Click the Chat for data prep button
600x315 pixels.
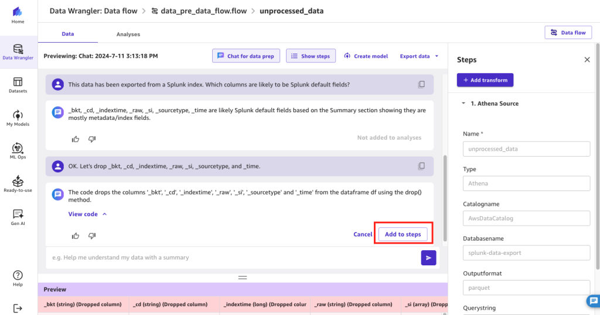click(246, 56)
